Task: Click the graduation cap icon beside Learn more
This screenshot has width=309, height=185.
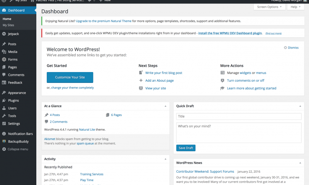Action: click(222, 88)
